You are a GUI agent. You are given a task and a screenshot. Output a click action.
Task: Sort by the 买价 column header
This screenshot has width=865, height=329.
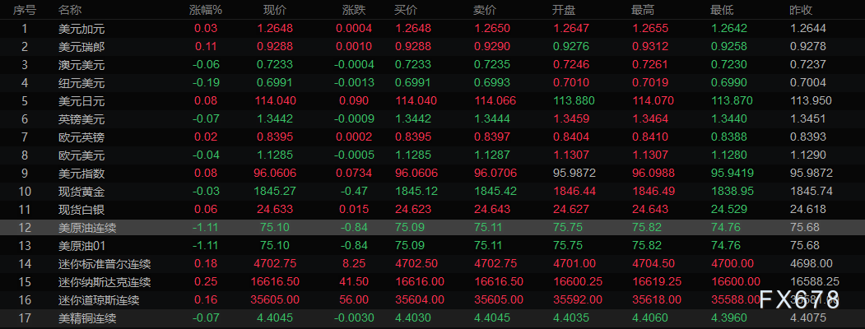pyautogui.click(x=407, y=11)
